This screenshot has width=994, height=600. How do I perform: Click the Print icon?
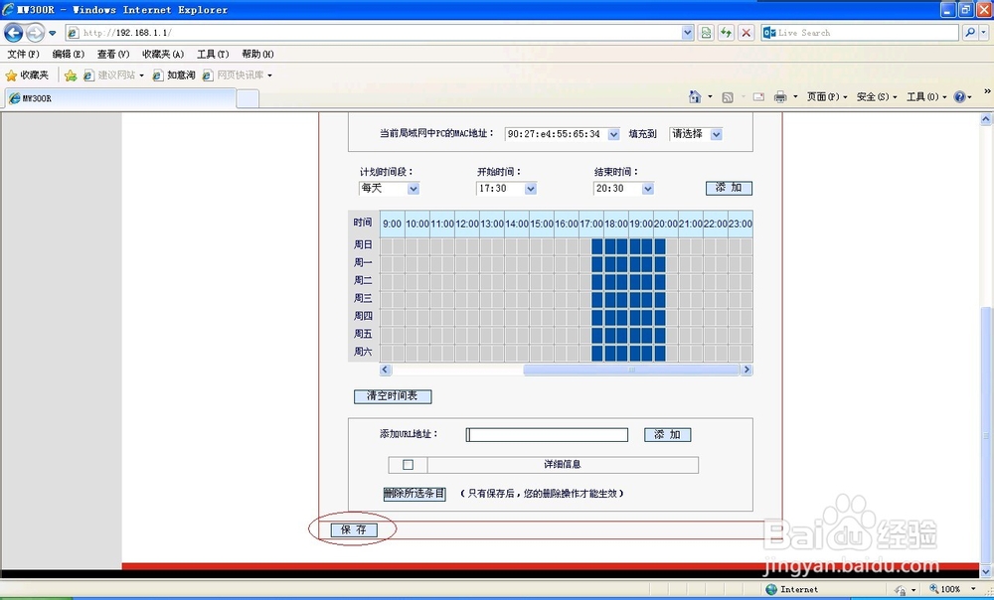tap(783, 96)
